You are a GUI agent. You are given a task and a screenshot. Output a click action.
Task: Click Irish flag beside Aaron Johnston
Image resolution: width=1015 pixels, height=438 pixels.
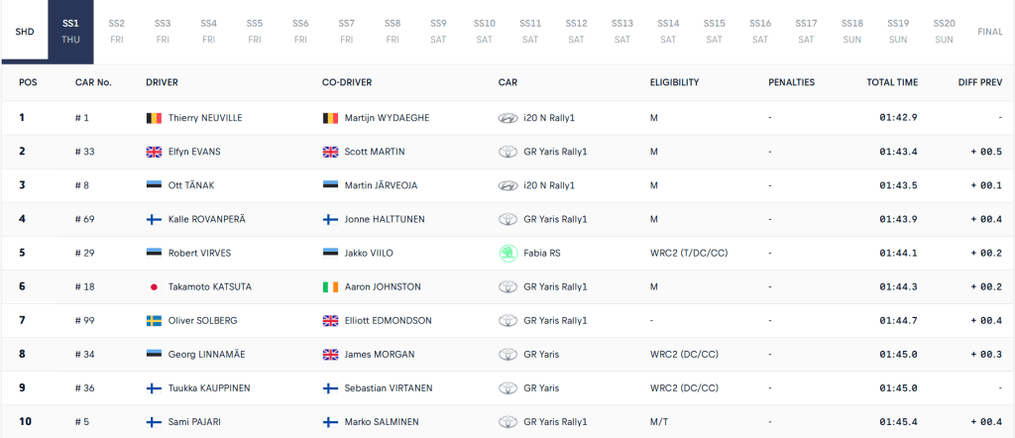[x=330, y=286]
